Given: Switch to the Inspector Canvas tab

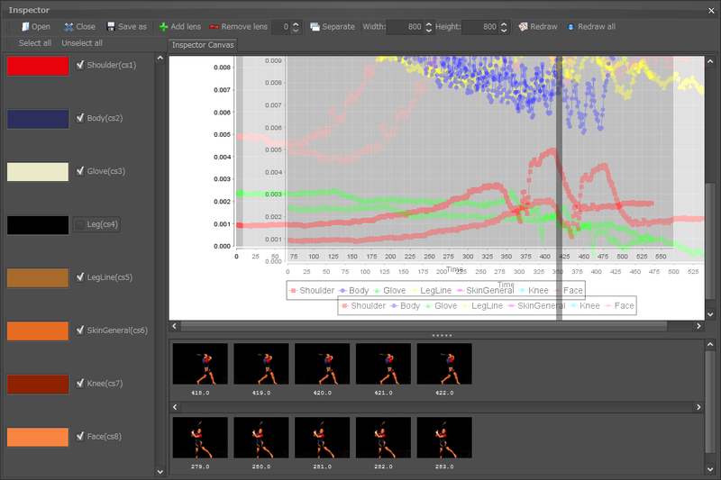Looking at the screenshot, I should click(x=202, y=45).
